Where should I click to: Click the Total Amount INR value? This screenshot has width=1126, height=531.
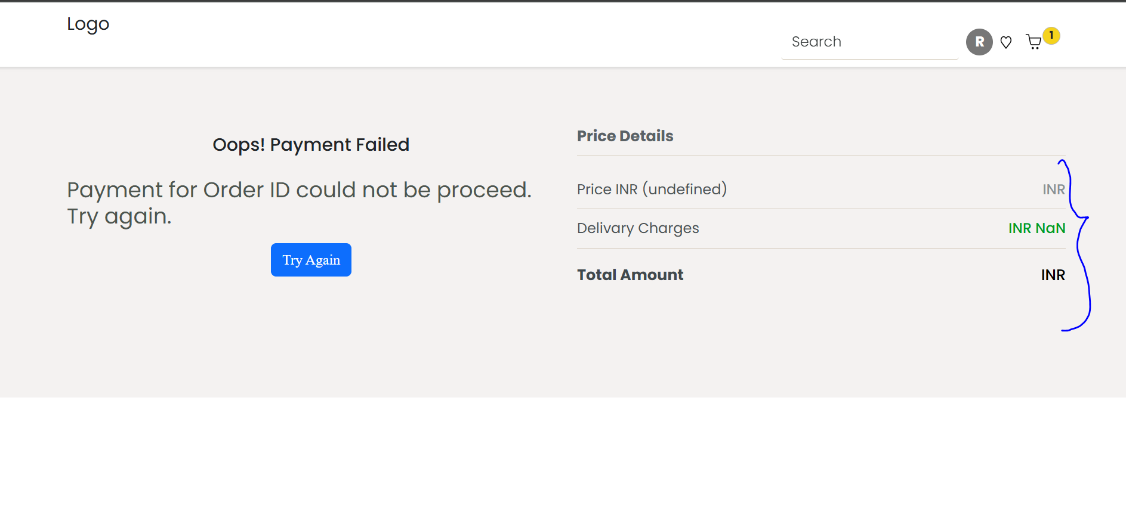(x=1053, y=275)
